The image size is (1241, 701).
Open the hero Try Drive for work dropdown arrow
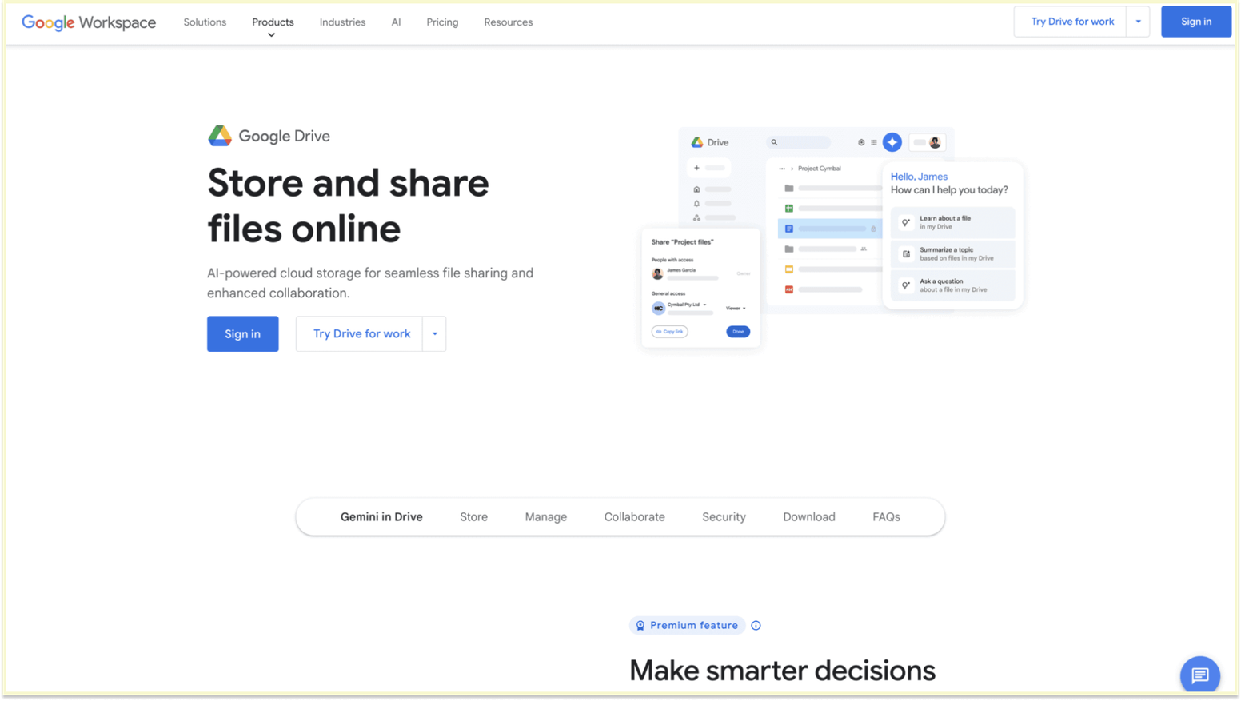434,334
